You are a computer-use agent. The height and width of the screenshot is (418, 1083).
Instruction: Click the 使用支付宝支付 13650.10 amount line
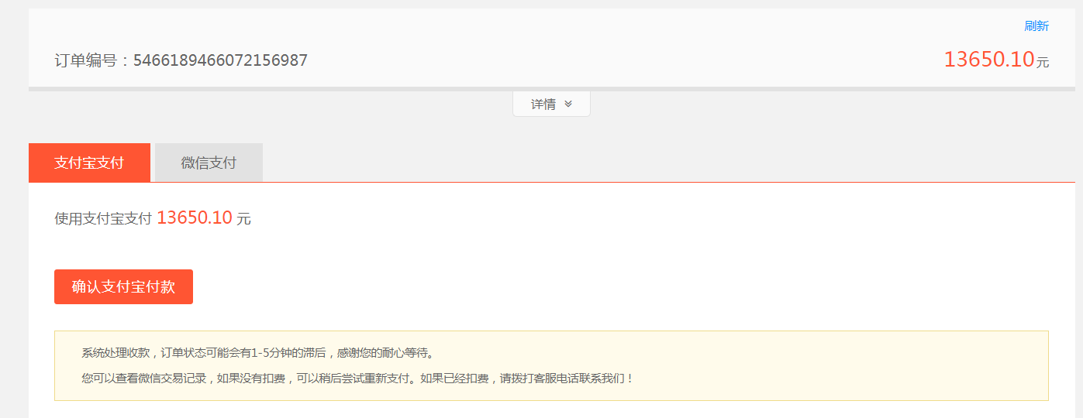tap(153, 218)
